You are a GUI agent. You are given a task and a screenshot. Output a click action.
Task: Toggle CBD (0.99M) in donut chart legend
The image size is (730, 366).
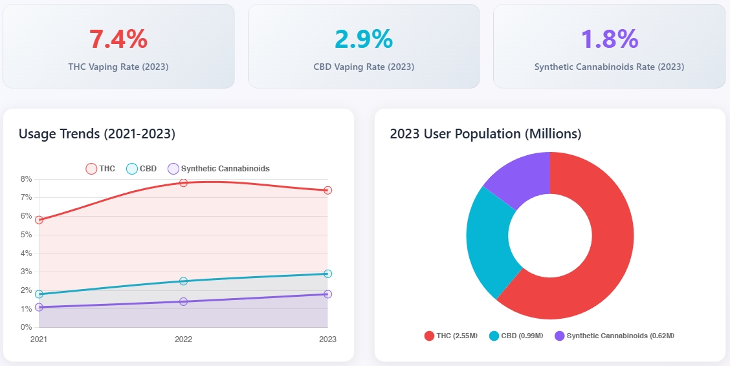pos(516,336)
